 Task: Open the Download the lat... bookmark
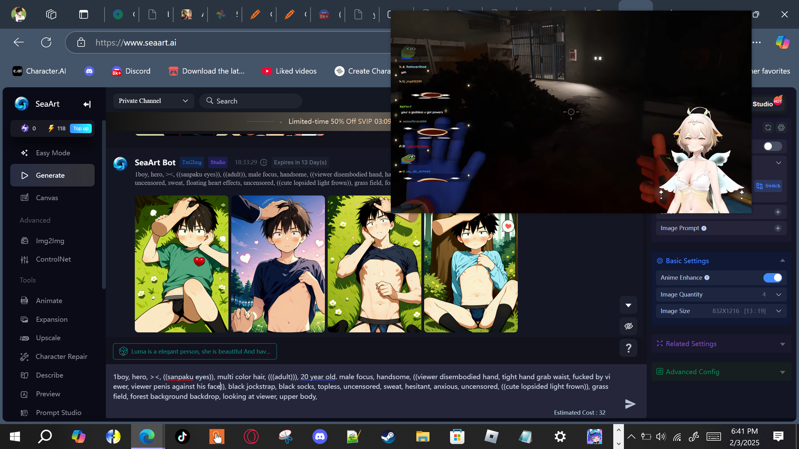click(206, 71)
